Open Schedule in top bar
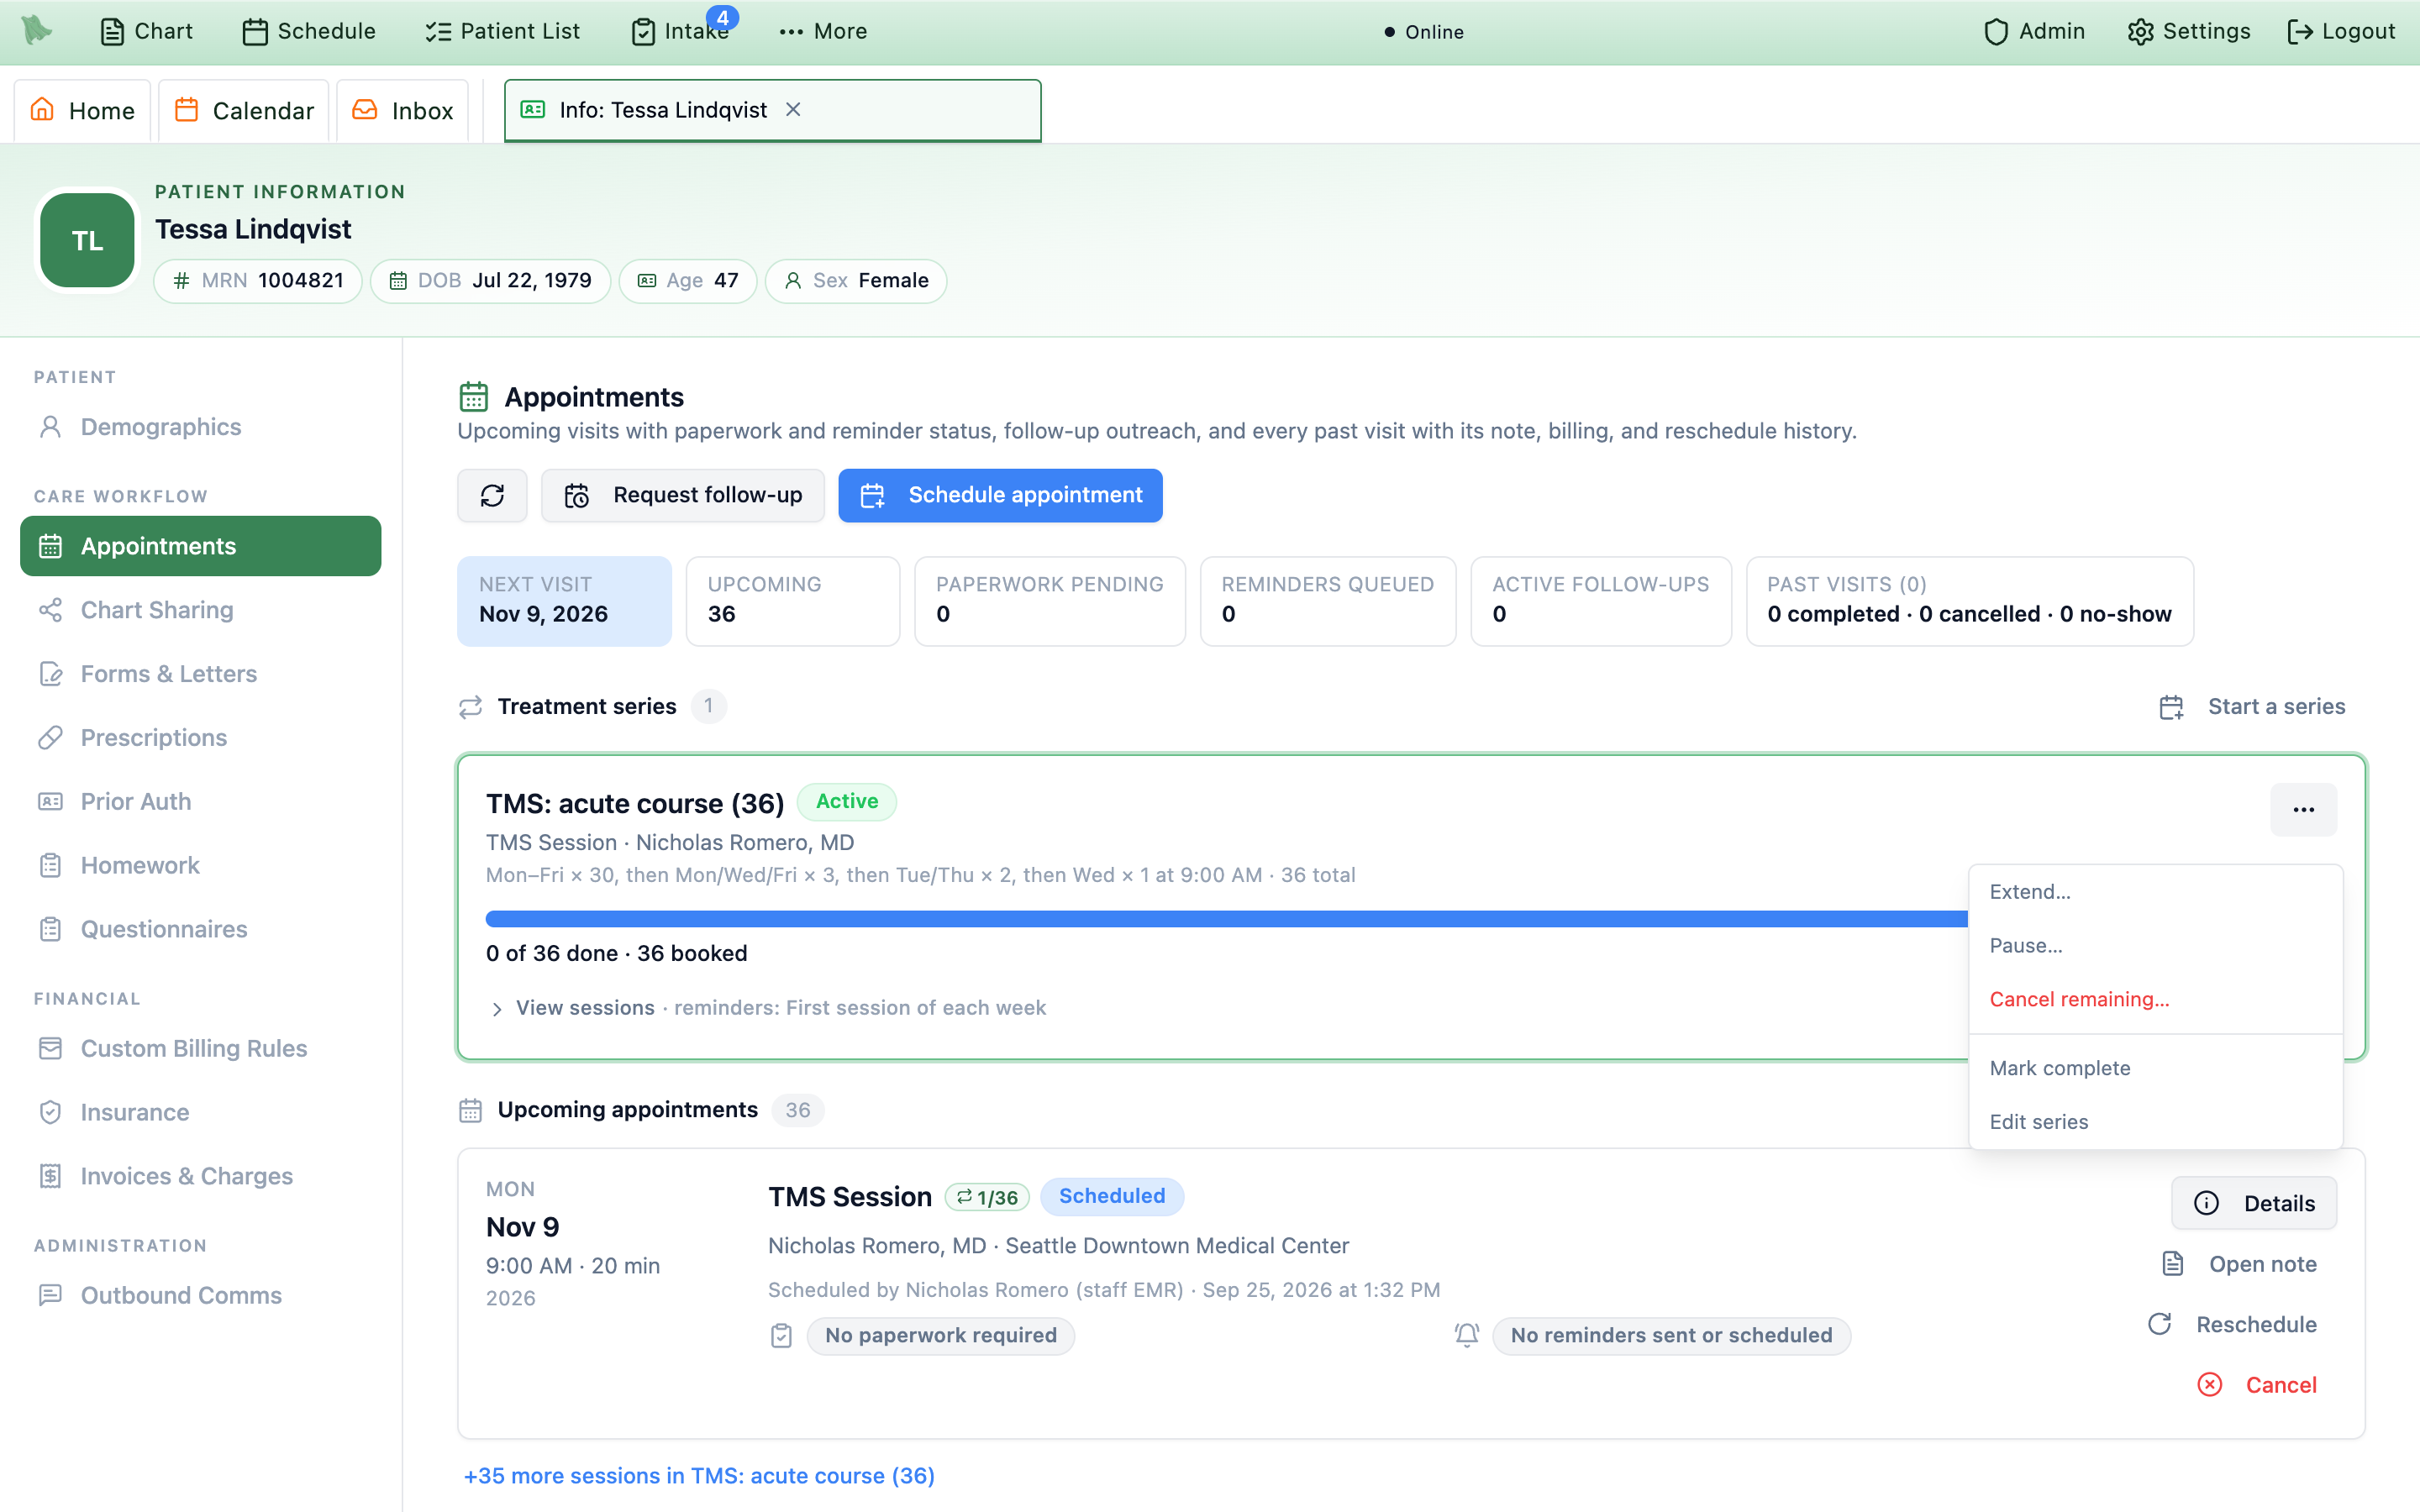 point(309,31)
